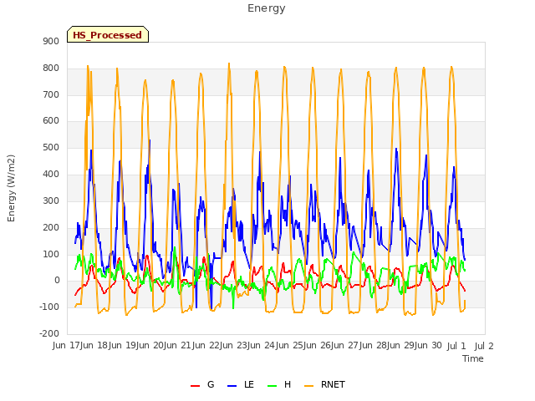
Task: Click the 0 y-axis tick label
Action: (57, 281)
